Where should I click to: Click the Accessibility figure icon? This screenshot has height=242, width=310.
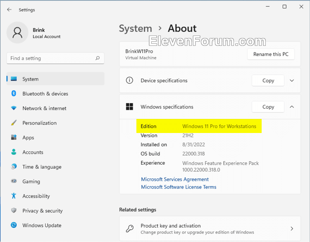(x=14, y=196)
